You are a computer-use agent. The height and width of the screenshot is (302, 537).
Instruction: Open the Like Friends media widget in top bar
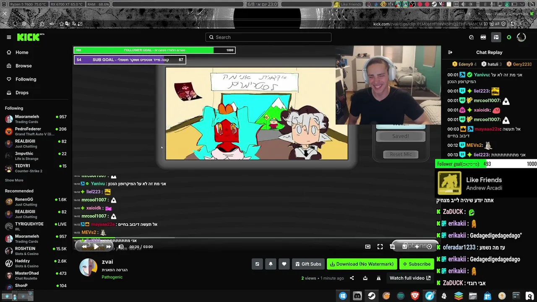[348, 4]
